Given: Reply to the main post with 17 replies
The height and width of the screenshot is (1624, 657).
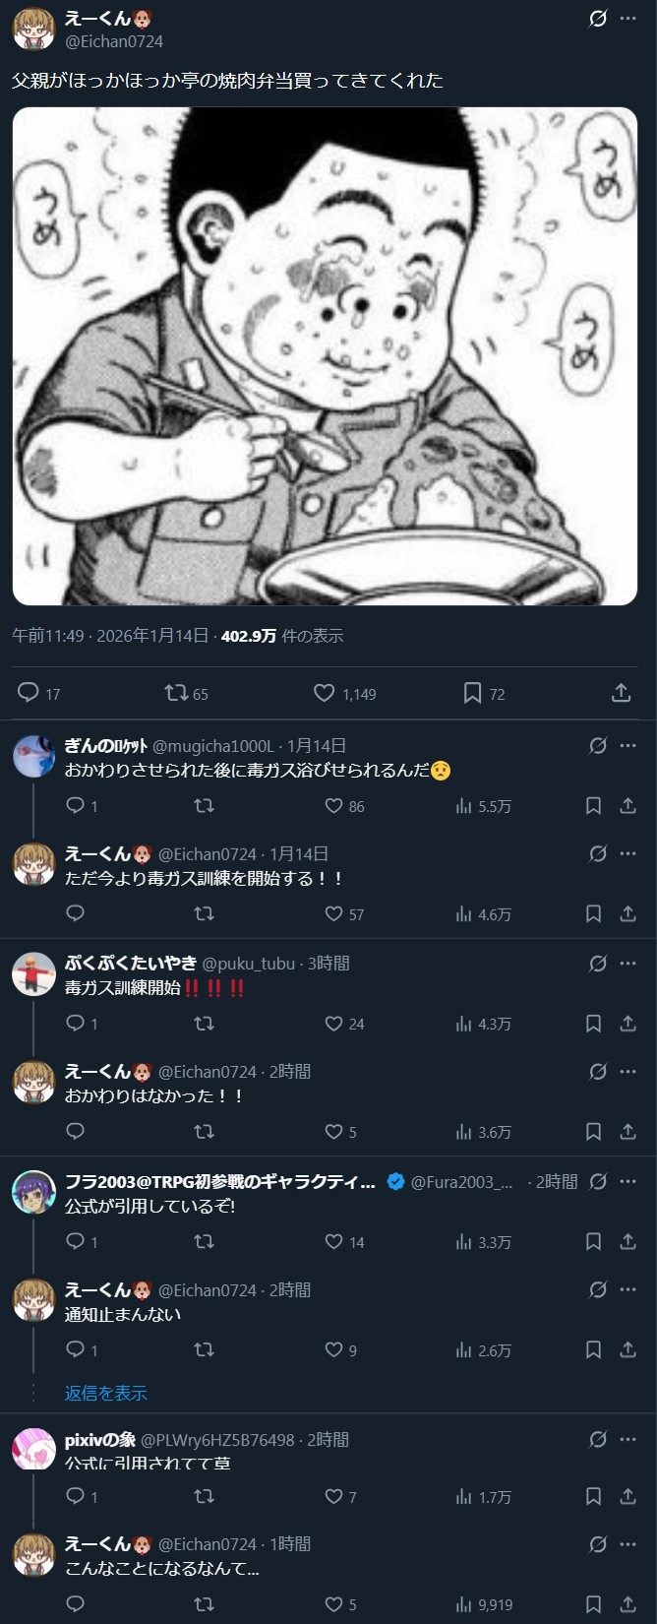Looking at the screenshot, I should pyautogui.click(x=39, y=693).
